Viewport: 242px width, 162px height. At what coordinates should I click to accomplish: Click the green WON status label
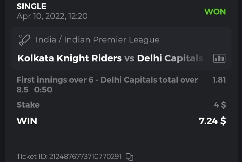pyautogui.click(x=215, y=11)
